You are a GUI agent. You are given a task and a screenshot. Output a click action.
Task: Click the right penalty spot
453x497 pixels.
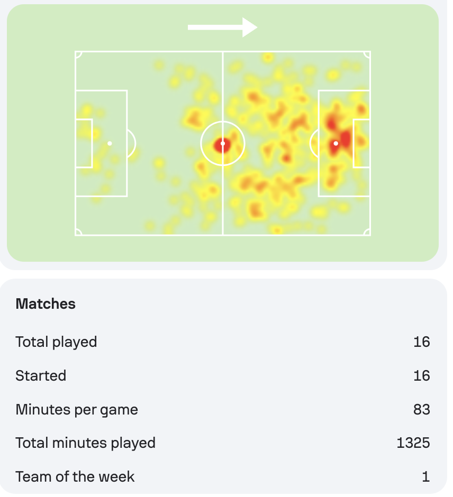pyautogui.click(x=336, y=144)
